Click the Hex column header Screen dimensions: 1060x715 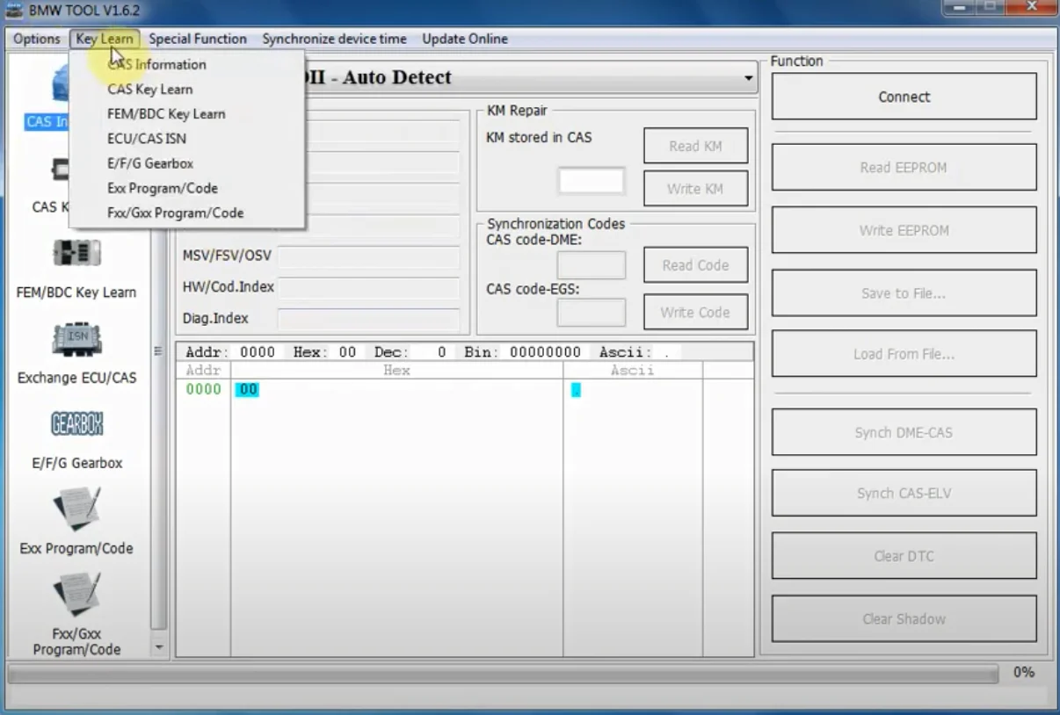pyautogui.click(x=396, y=371)
